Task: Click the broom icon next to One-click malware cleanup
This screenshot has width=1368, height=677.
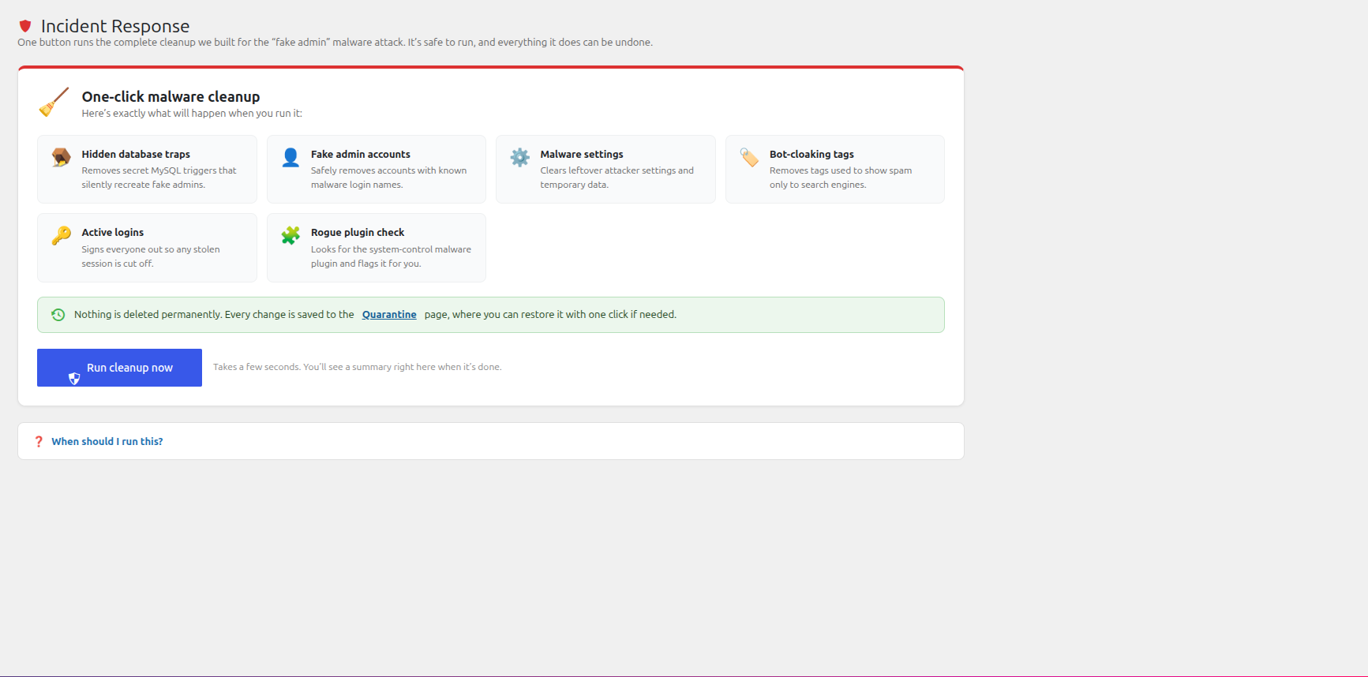Action: [x=54, y=103]
